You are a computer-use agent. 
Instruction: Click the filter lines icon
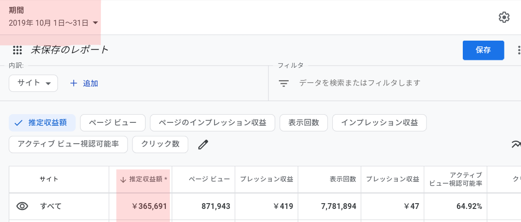283,83
